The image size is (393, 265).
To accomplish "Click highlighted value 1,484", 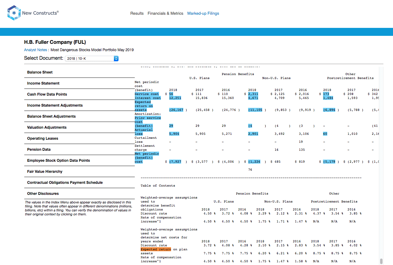I will (328, 98).
